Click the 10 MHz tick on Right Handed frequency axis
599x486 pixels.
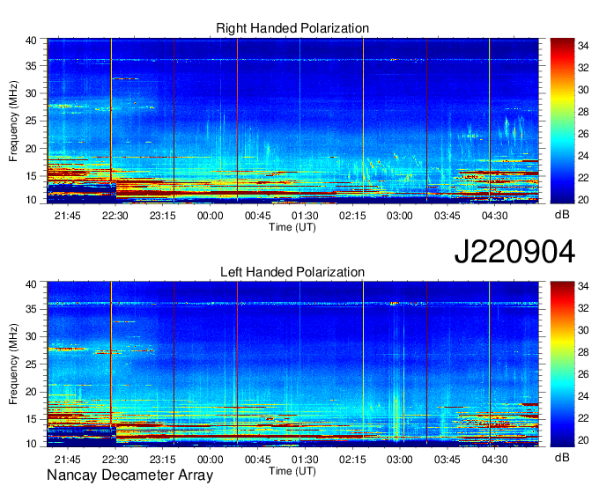[x=31, y=200]
